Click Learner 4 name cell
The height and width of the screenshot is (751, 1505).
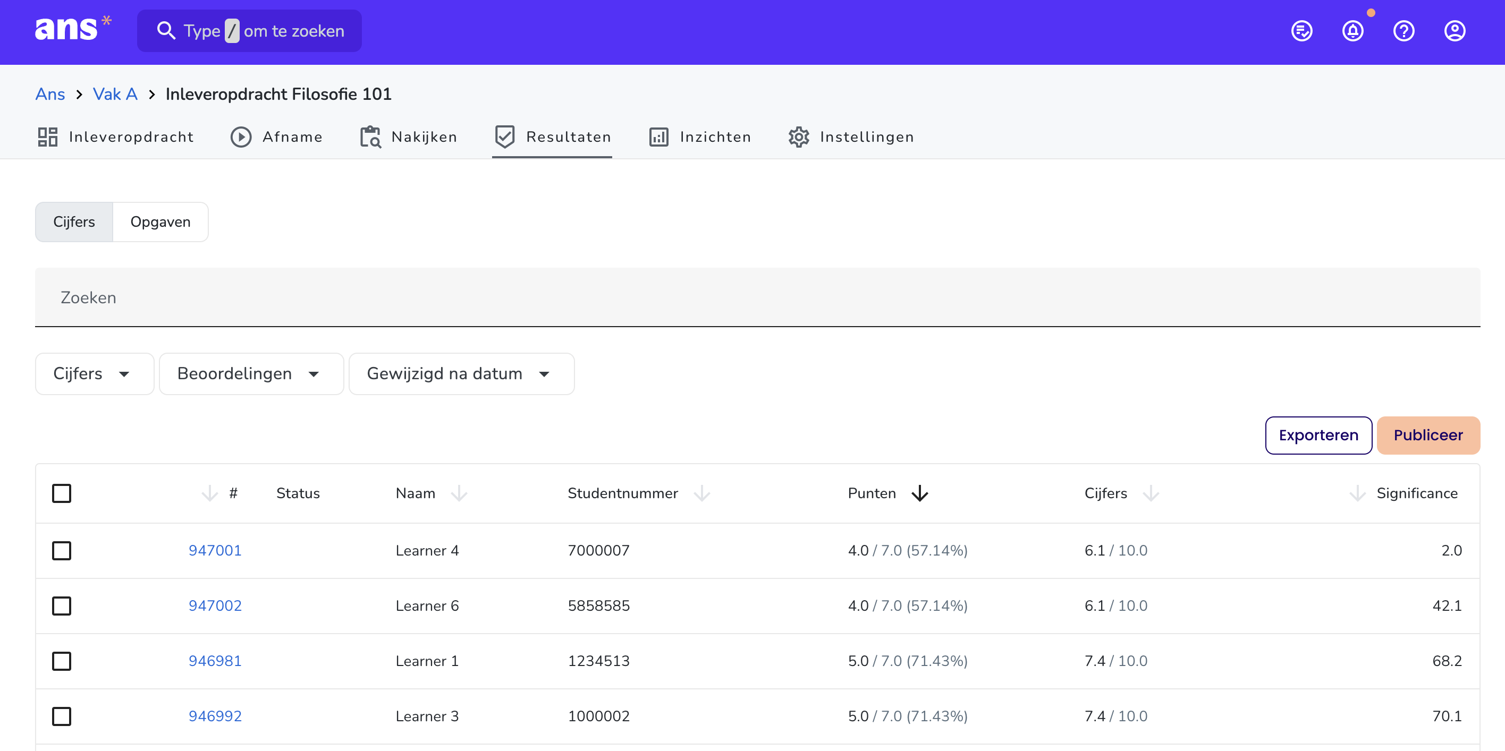(427, 551)
